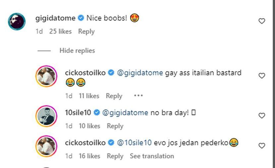Open gigidatome's profile picture
275x168 pixels.
tap(17, 21)
